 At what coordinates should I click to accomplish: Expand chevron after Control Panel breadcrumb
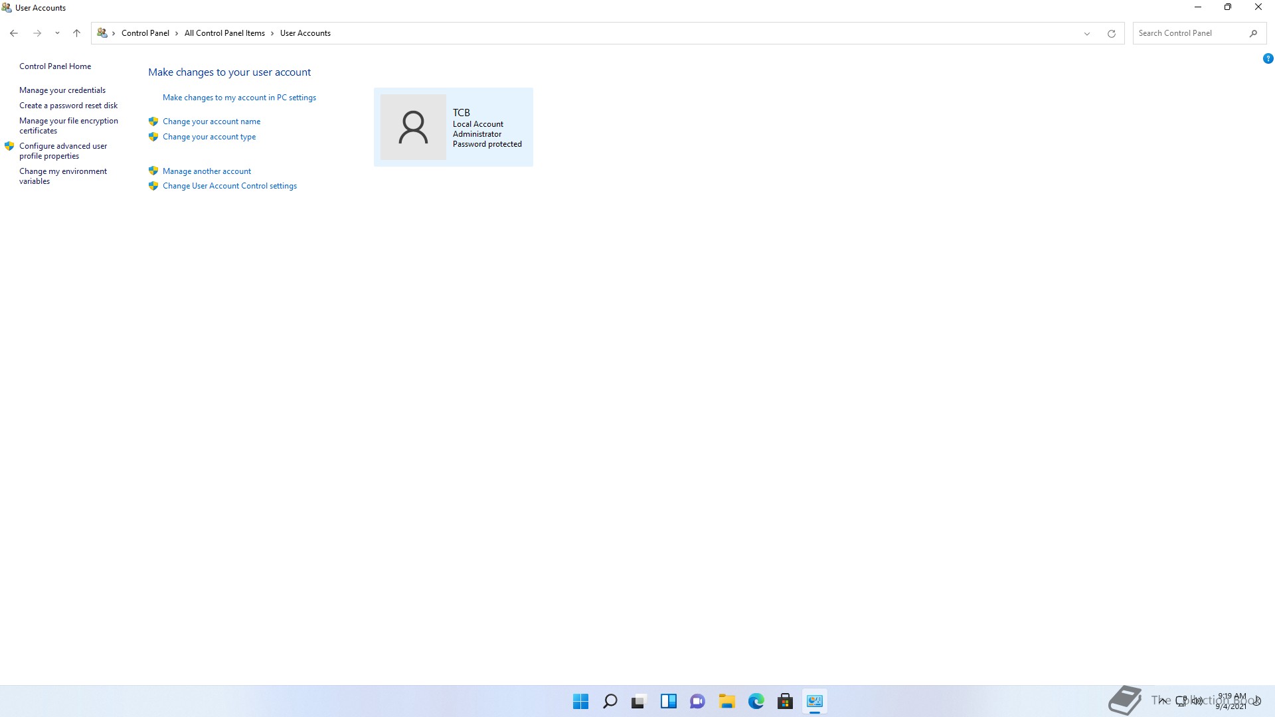click(x=177, y=33)
